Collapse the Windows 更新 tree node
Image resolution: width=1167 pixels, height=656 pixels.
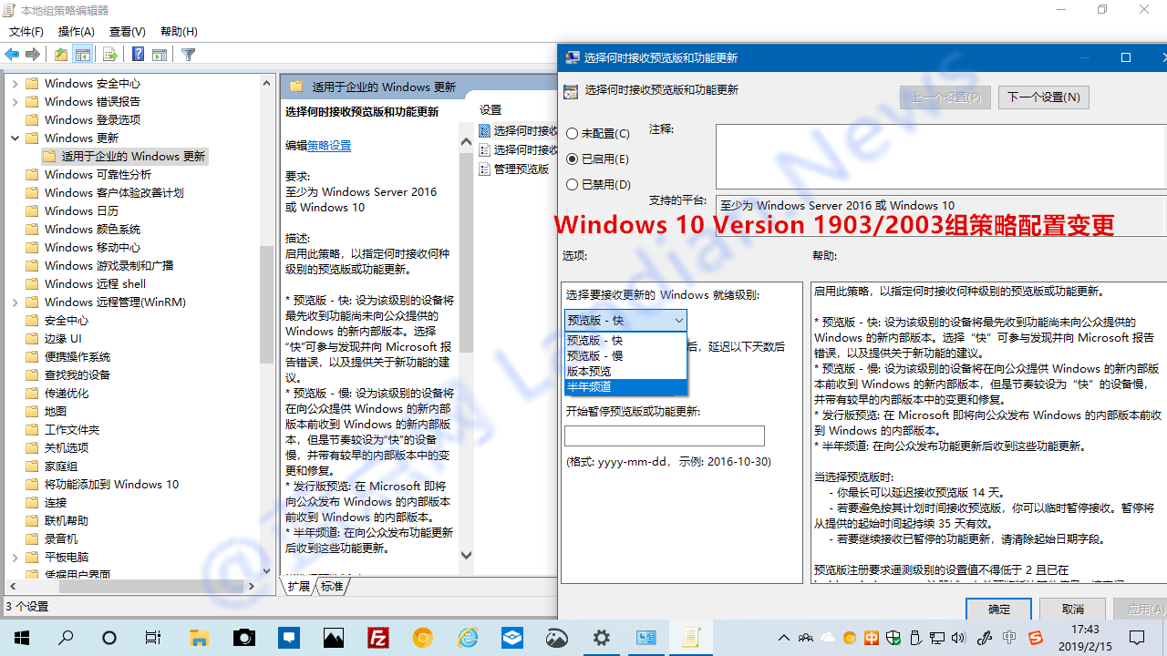[15, 138]
